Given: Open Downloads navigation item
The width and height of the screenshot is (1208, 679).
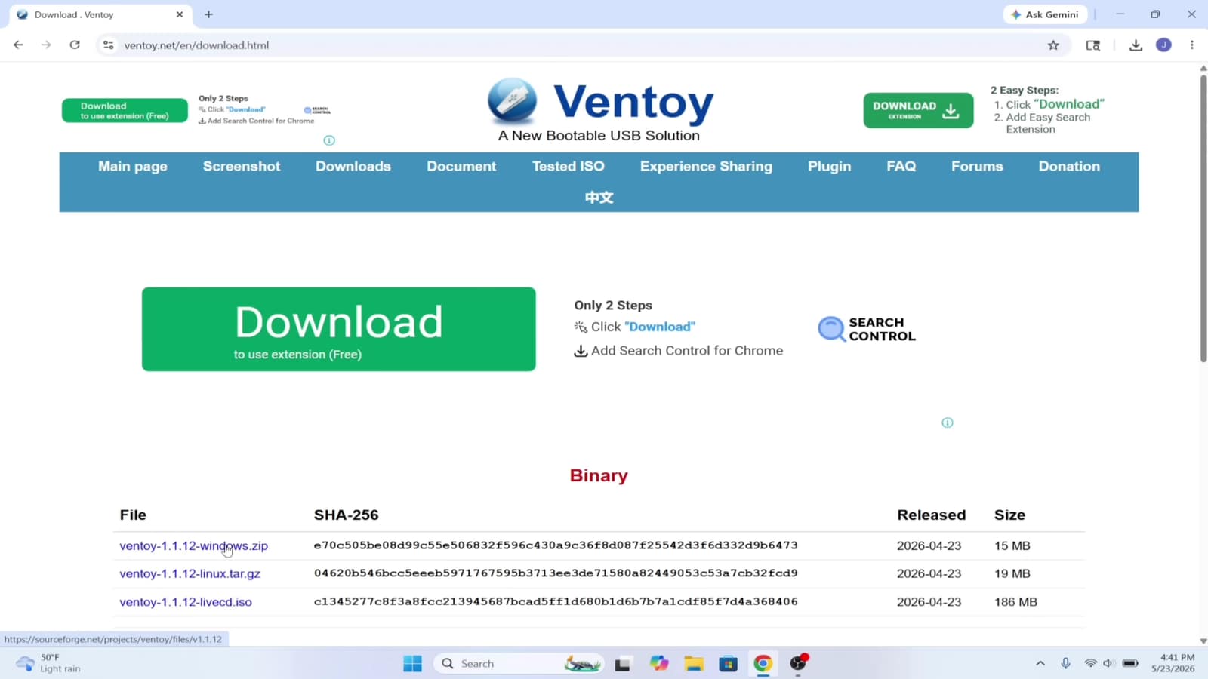Looking at the screenshot, I should [353, 166].
